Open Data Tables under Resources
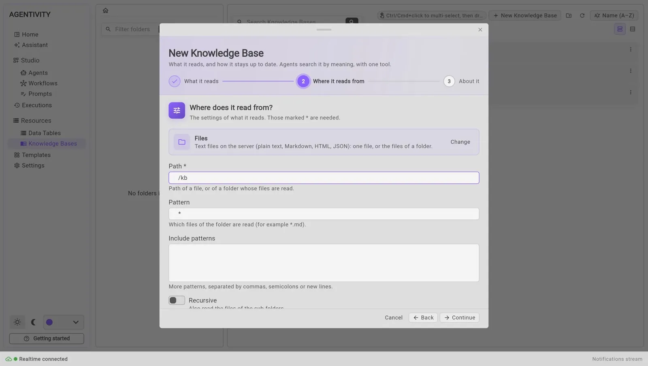This screenshot has height=366, width=648. pos(41,133)
